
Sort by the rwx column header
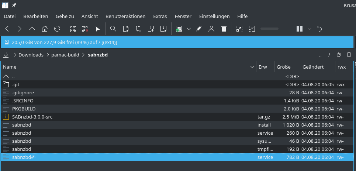pyautogui.click(x=344, y=67)
